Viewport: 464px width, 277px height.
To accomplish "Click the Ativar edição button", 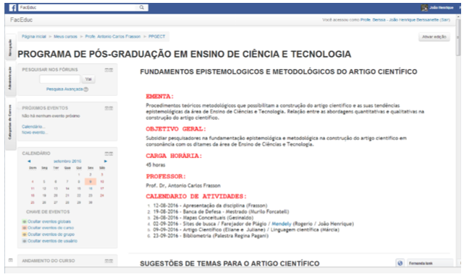I will [434, 37].
